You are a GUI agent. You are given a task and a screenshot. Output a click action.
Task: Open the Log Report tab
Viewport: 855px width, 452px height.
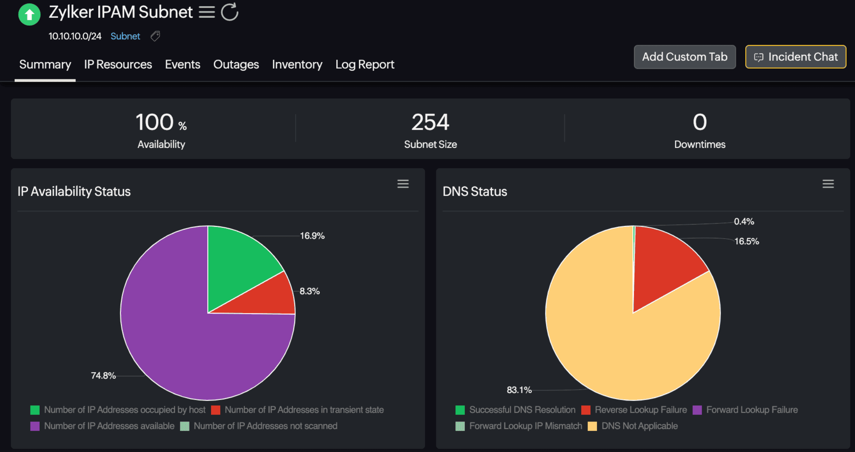tap(365, 64)
